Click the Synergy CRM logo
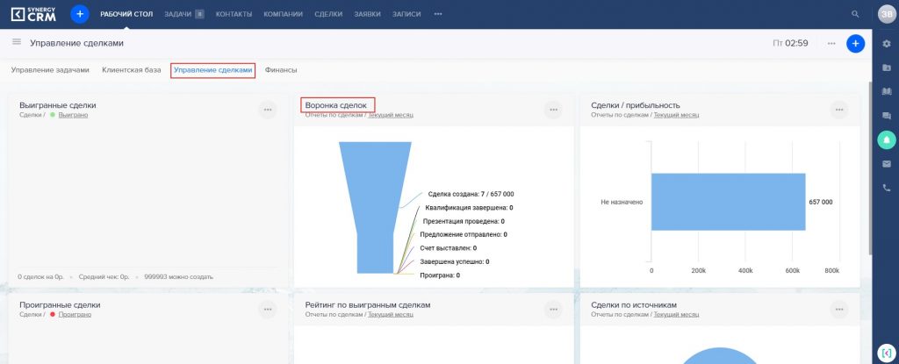This screenshot has width=899, height=364. 33,14
